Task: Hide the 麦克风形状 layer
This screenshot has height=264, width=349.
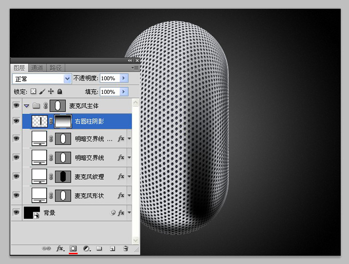Action: click(x=16, y=195)
